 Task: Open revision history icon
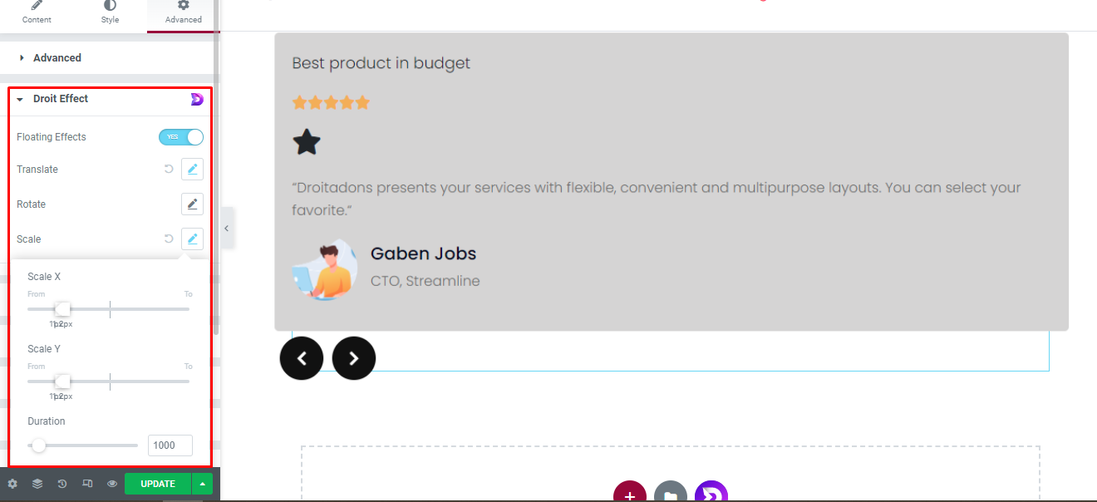[62, 484]
